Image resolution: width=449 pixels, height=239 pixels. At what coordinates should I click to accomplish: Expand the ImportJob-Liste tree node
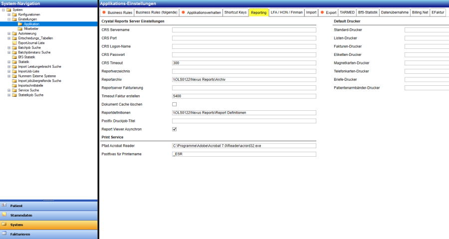(x=9, y=71)
